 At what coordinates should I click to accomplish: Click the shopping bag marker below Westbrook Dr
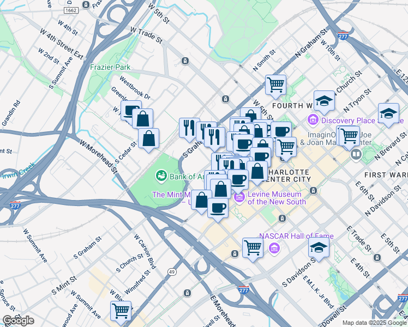[x=142, y=118]
